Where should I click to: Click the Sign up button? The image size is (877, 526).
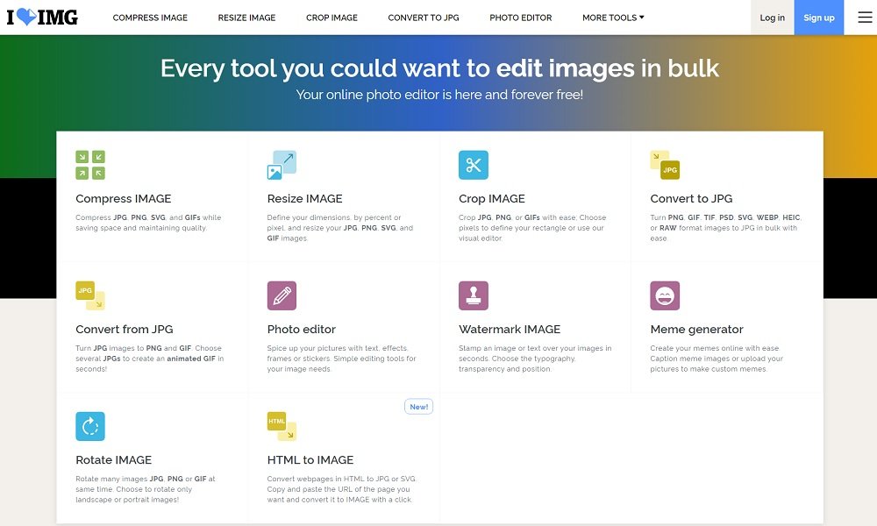click(x=819, y=18)
